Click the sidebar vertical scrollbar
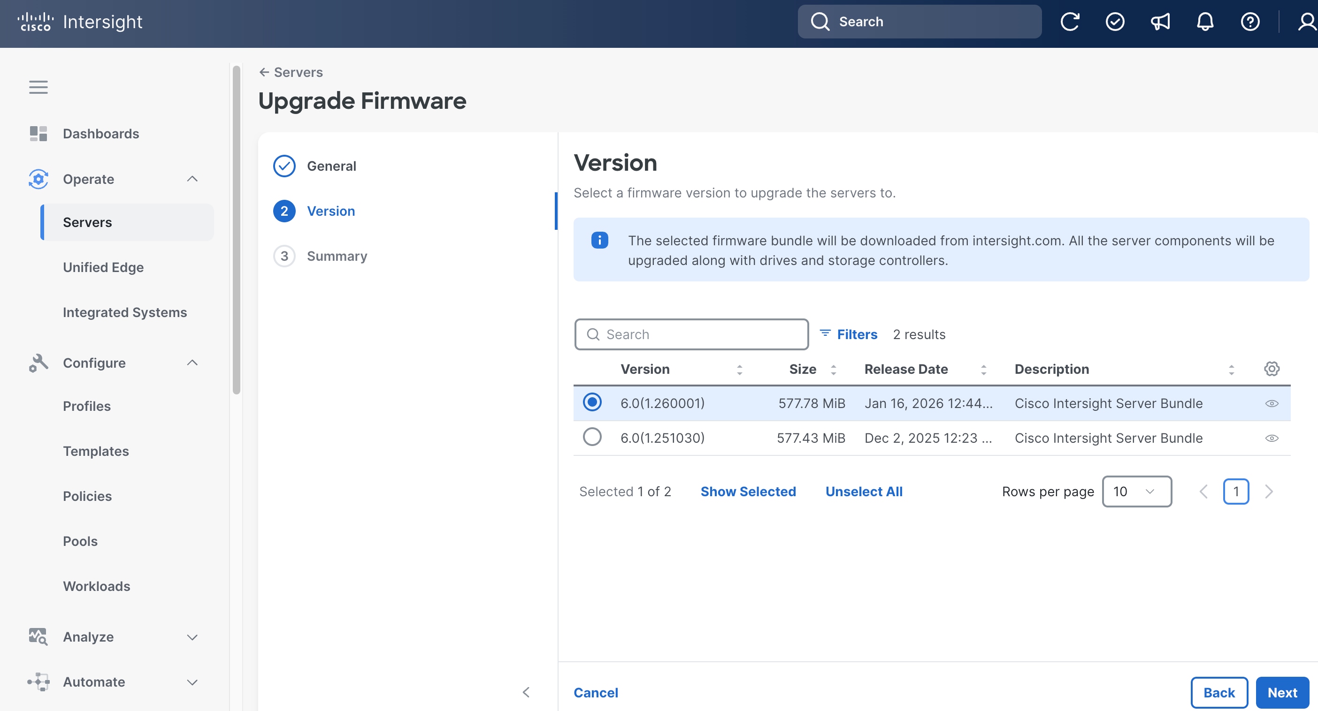The image size is (1318, 711). (x=237, y=230)
